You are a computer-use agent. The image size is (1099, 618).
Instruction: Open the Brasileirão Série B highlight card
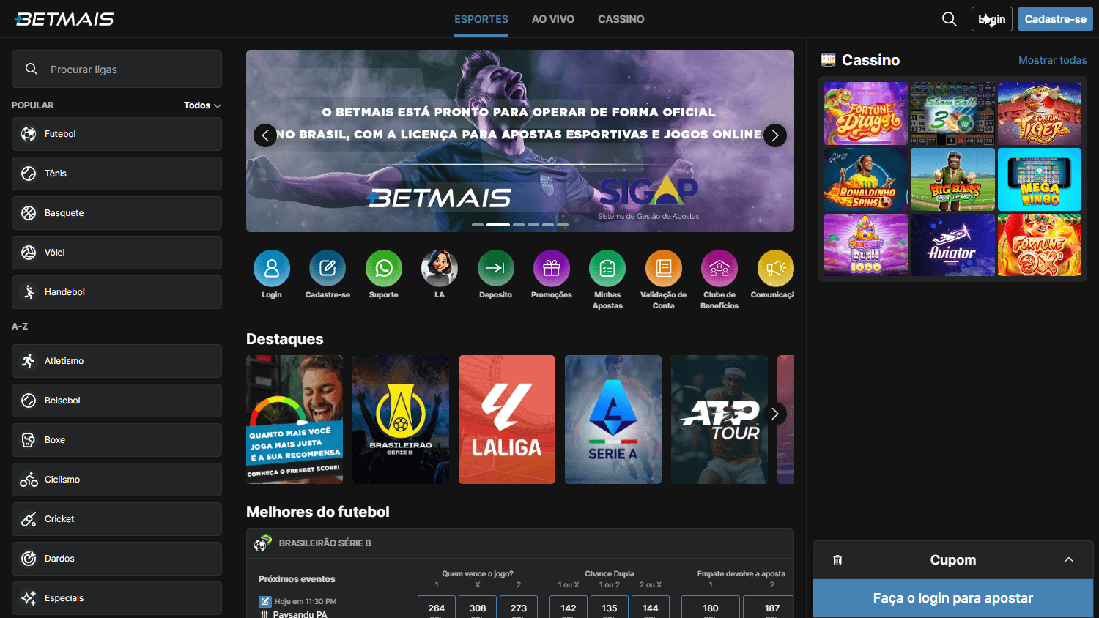click(x=401, y=420)
